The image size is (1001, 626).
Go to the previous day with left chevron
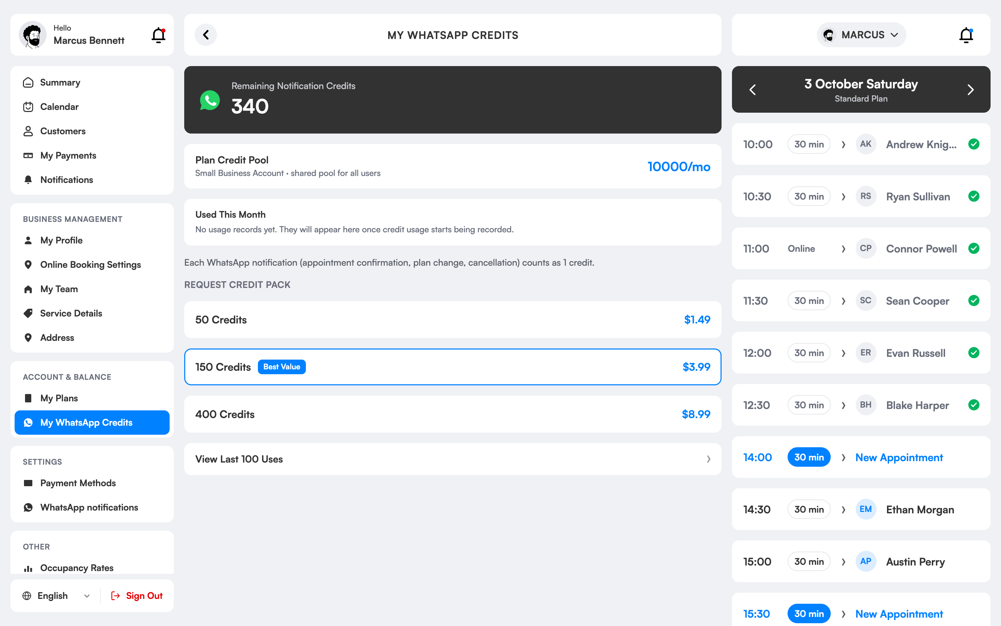tap(753, 90)
